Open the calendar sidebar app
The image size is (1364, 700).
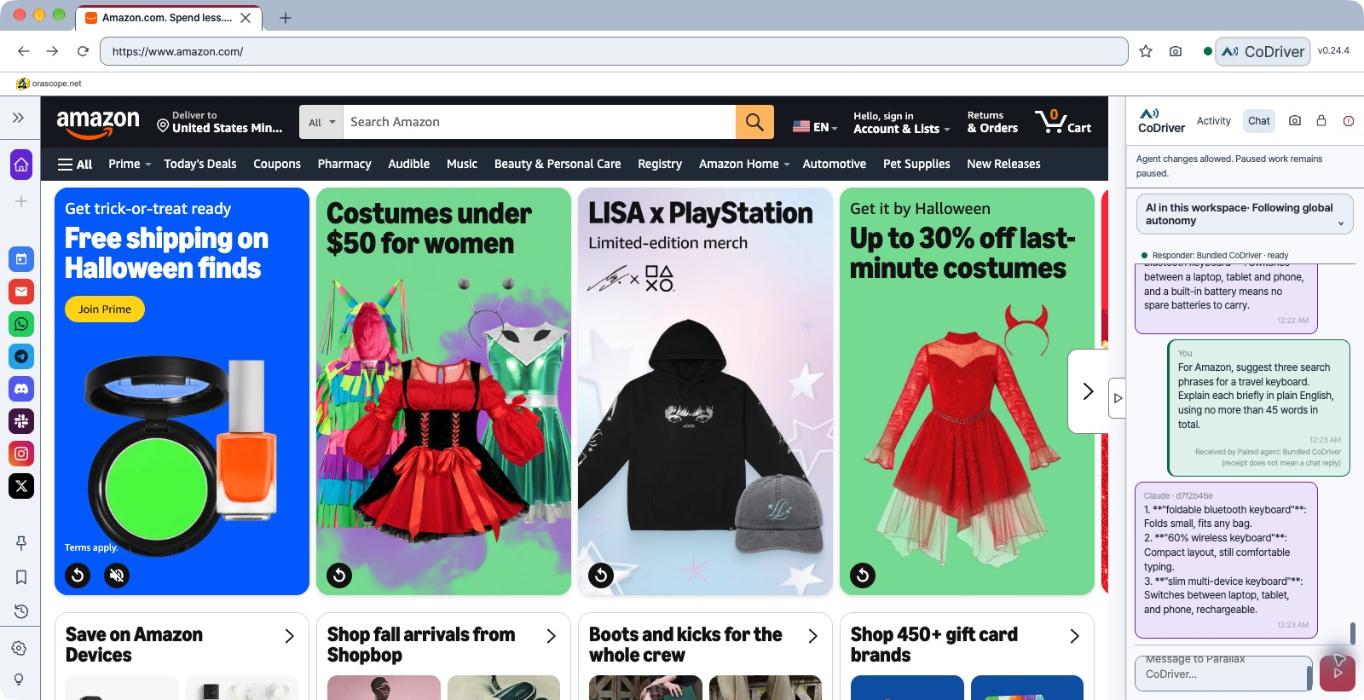21,259
